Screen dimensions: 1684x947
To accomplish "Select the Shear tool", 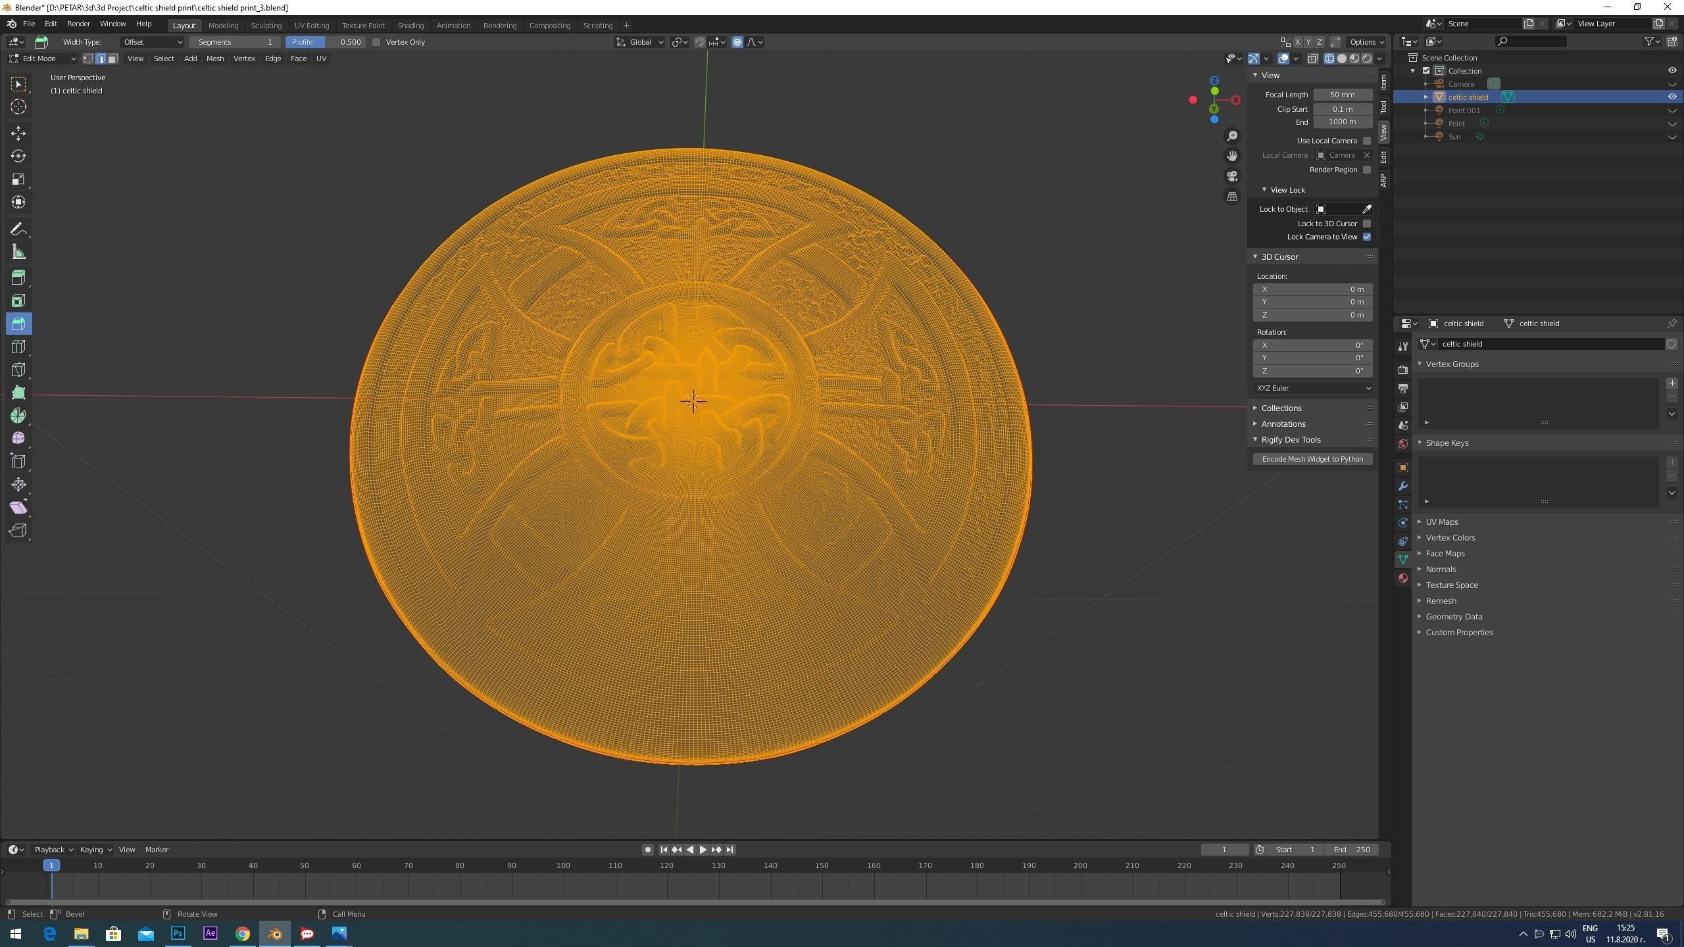I will [18, 508].
